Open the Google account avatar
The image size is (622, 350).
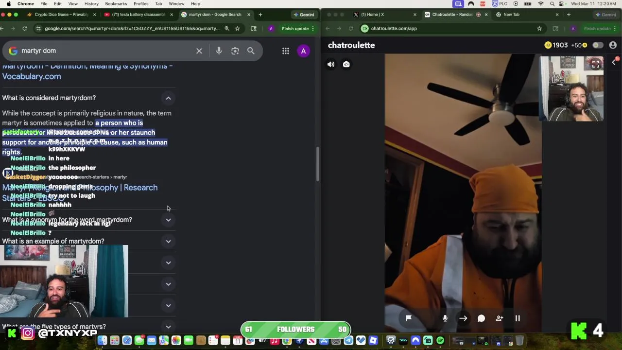[x=303, y=51]
